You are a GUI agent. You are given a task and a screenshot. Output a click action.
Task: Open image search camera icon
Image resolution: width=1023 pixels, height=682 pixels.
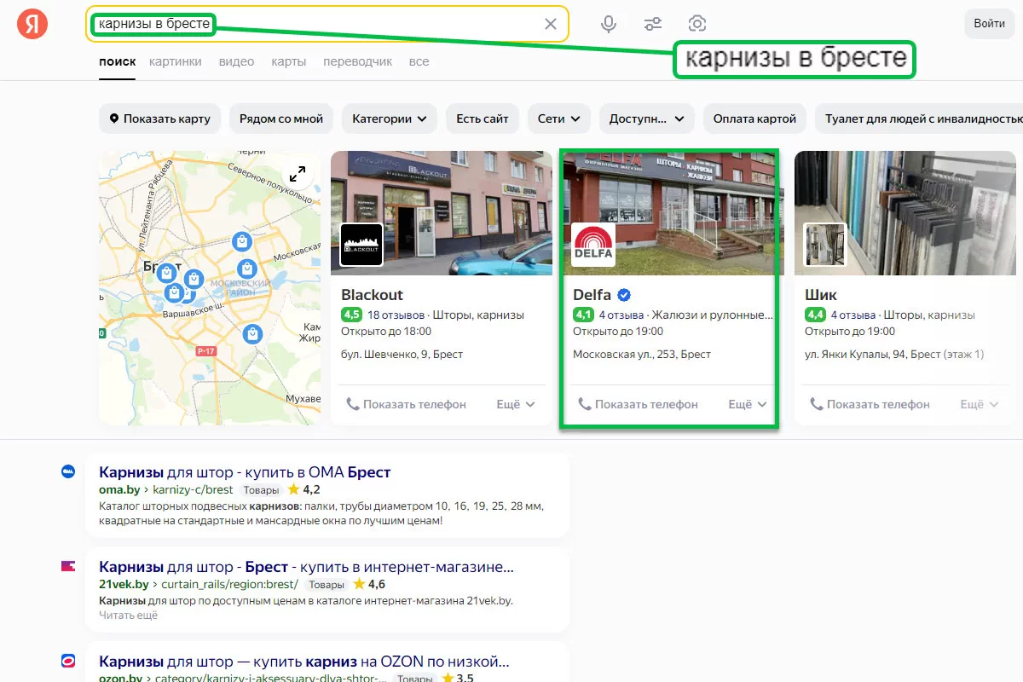click(x=697, y=24)
